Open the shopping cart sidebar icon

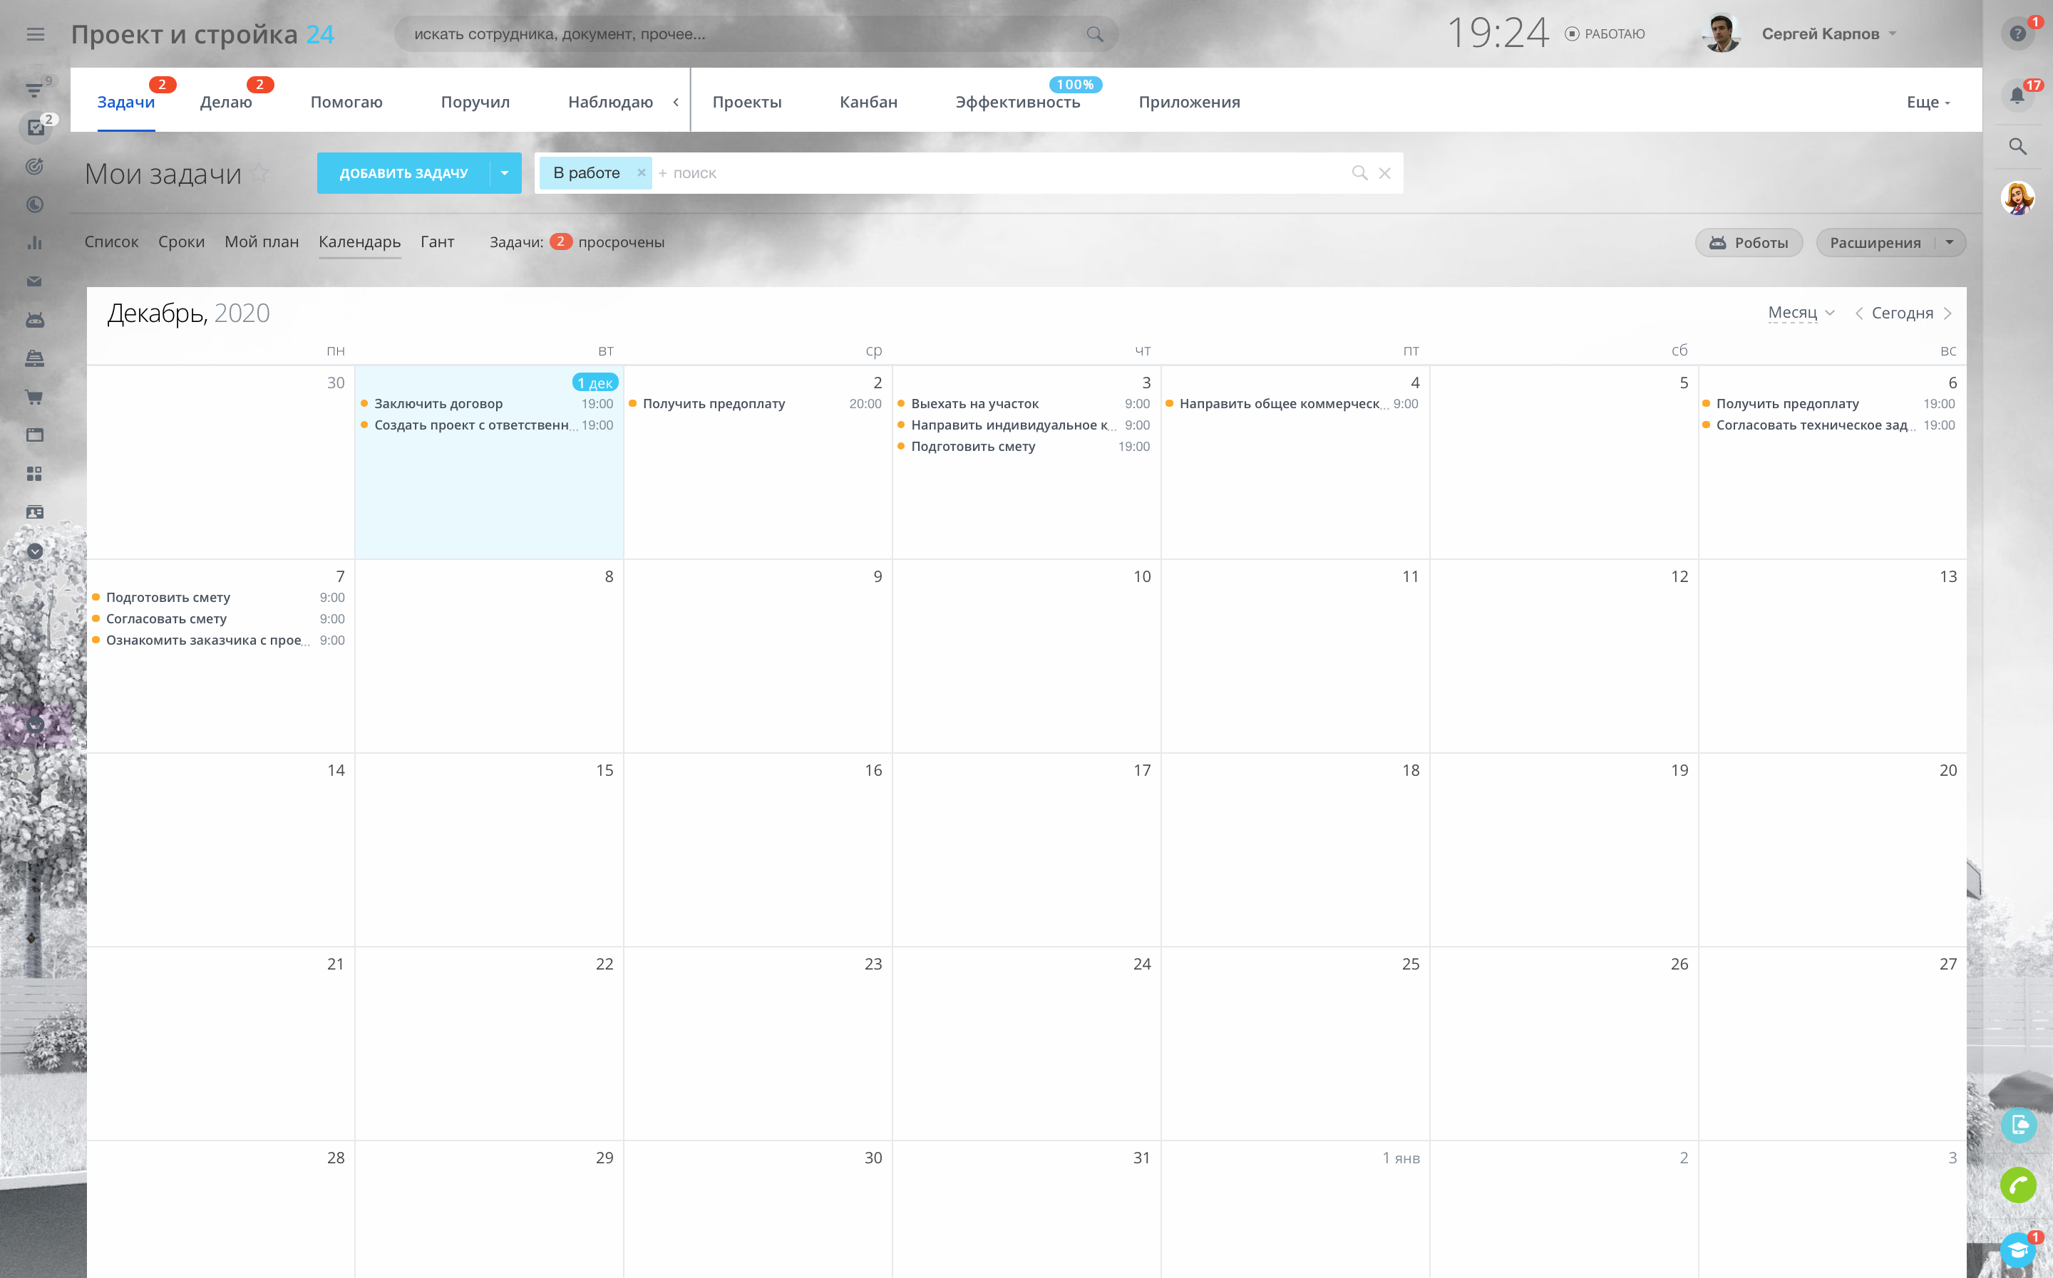(x=35, y=396)
